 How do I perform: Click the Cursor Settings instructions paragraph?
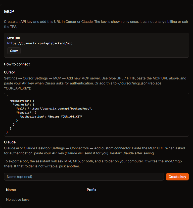click(95, 83)
